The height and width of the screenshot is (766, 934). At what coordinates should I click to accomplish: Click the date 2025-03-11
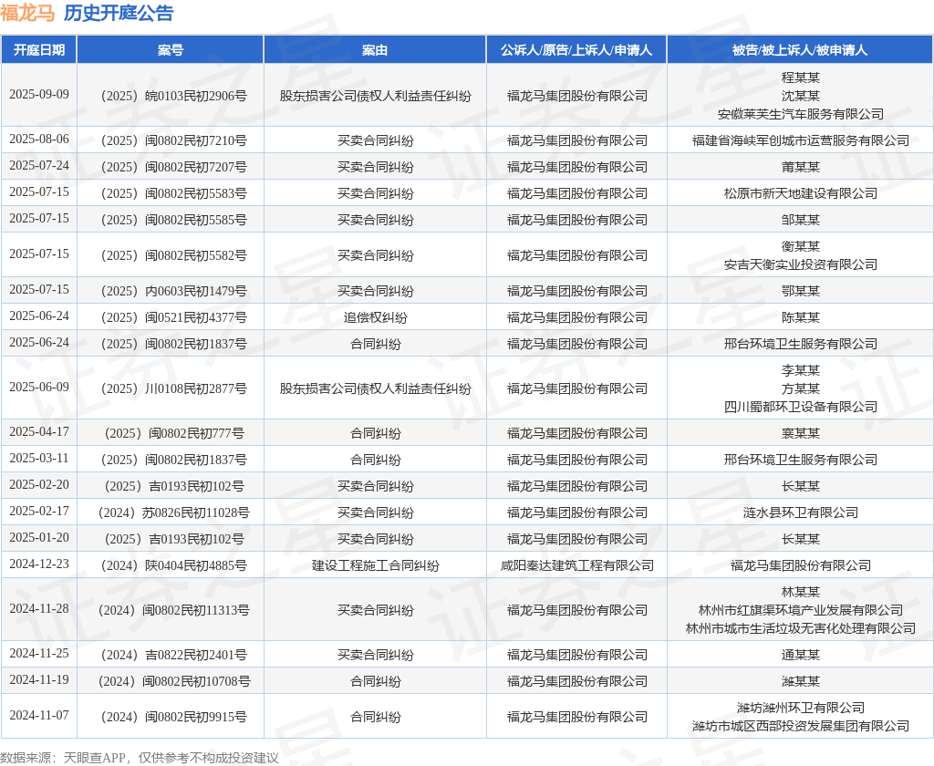point(39,458)
